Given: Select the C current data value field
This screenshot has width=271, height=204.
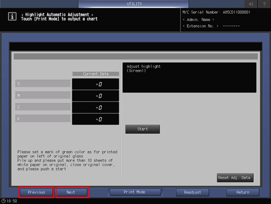Looking at the screenshot, I should [95, 108].
